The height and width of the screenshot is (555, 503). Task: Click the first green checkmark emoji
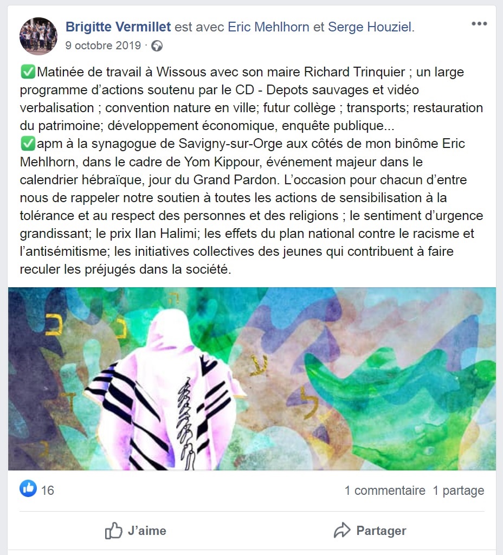28,72
